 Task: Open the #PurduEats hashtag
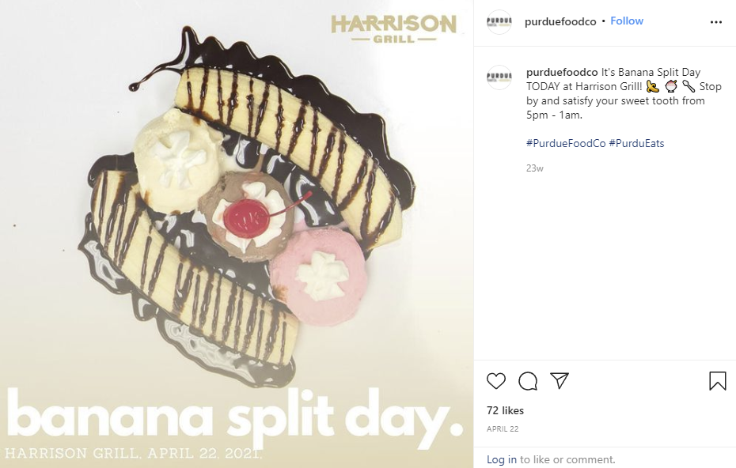click(x=636, y=144)
